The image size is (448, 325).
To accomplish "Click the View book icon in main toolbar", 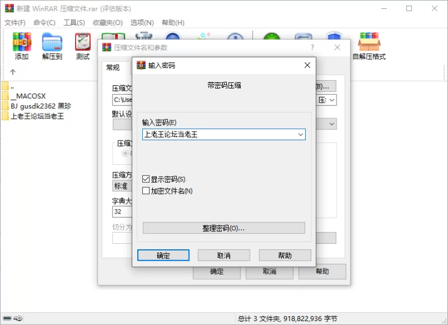I will [114, 36].
